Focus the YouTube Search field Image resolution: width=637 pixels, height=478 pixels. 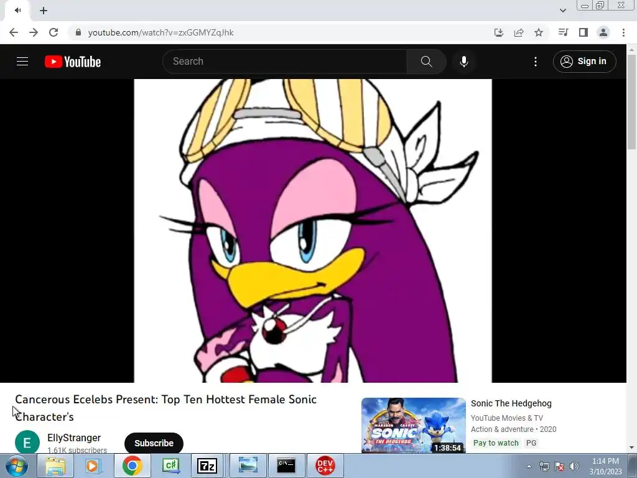point(285,62)
